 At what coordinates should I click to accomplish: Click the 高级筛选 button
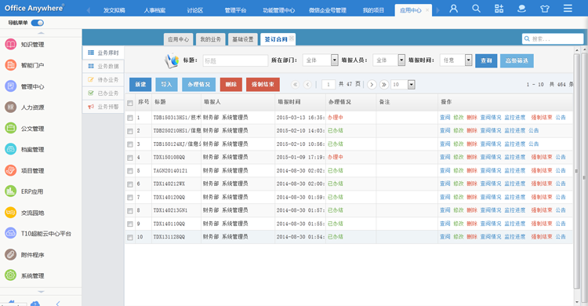[517, 60]
